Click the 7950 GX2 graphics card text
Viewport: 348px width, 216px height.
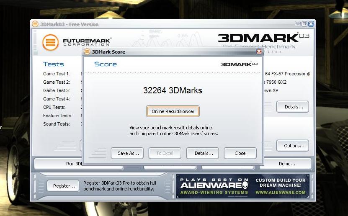point(276,82)
